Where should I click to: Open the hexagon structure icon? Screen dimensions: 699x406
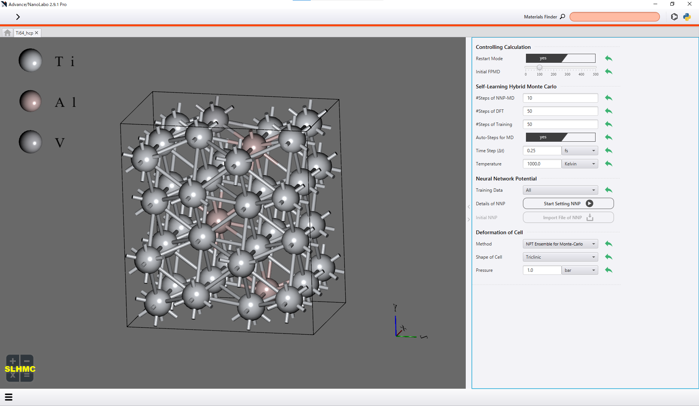pos(674,17)
